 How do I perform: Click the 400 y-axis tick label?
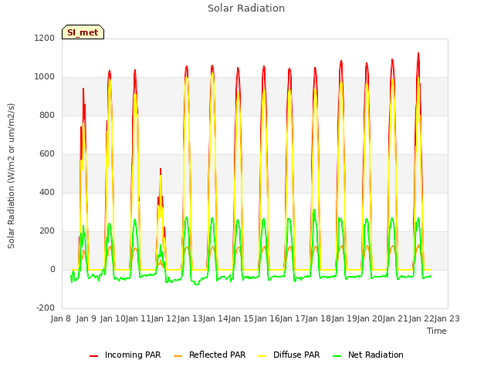point(47,192)
